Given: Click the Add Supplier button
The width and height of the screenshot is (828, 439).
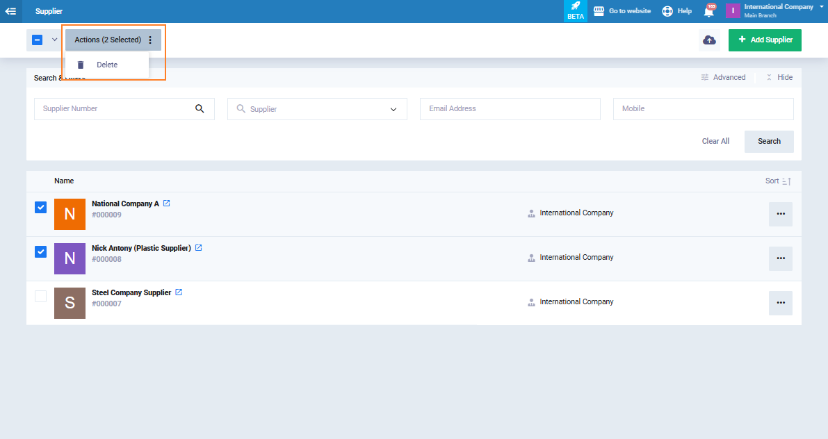Looking at the screenshot, I should click(765, 40).
